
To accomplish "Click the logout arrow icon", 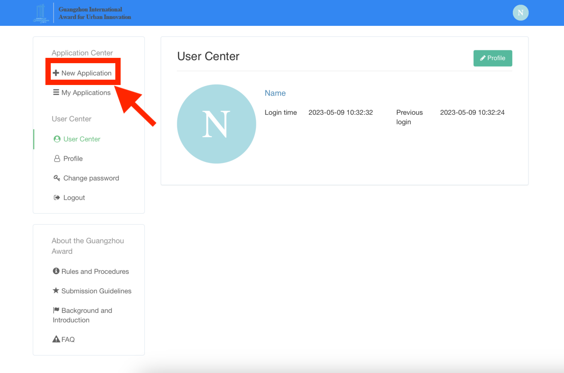I will (57, 198).
